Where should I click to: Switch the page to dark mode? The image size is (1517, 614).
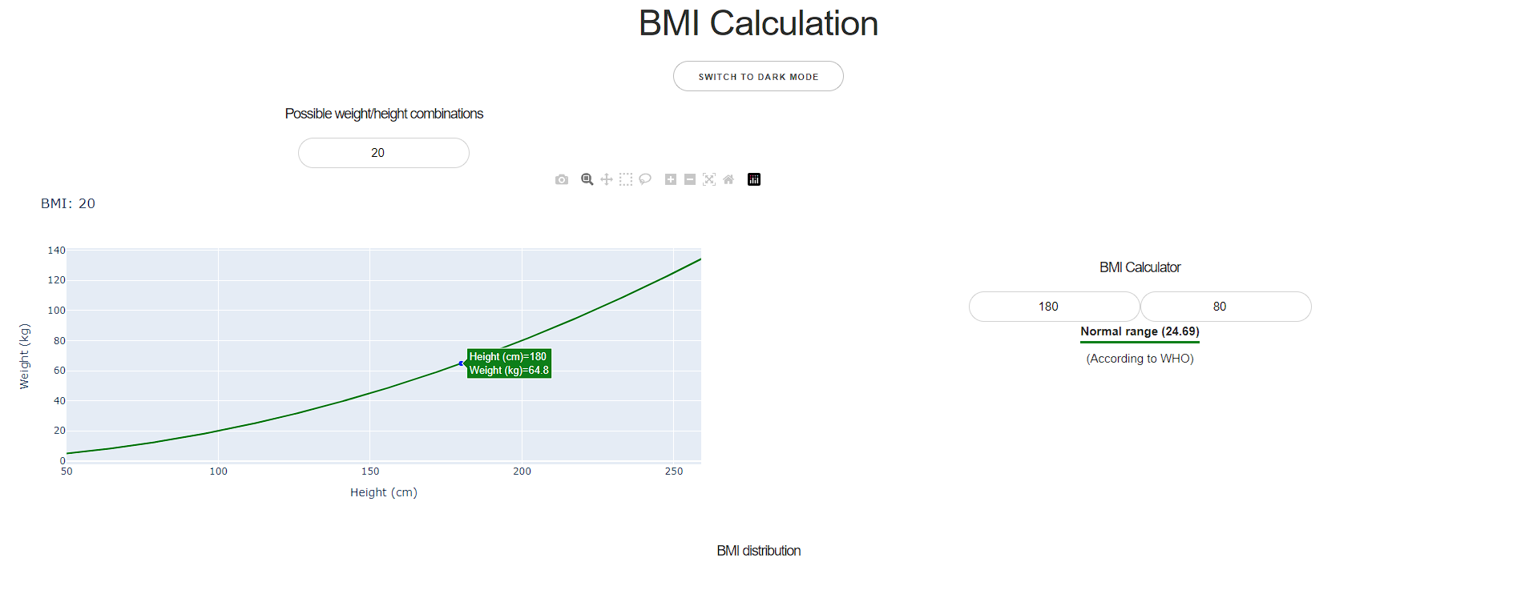pyautogui.click(x=757, y=76)
